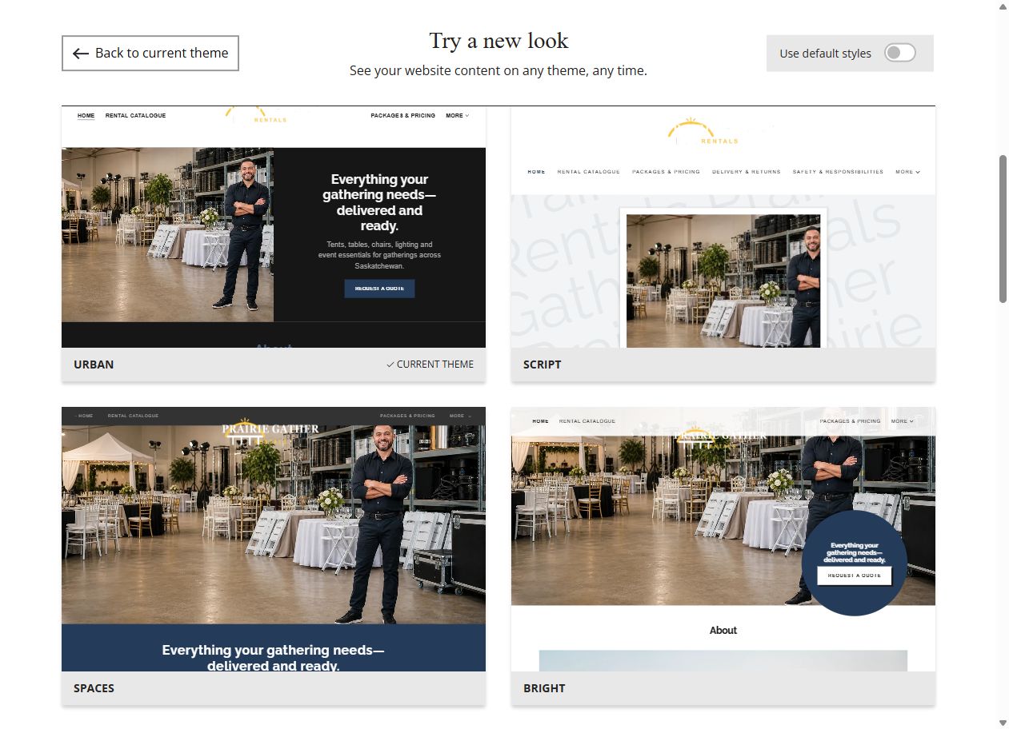Click the Try a new look heading
This screenshot has width=1009, height=729.
pyautogui.click(x=498, y=41)
